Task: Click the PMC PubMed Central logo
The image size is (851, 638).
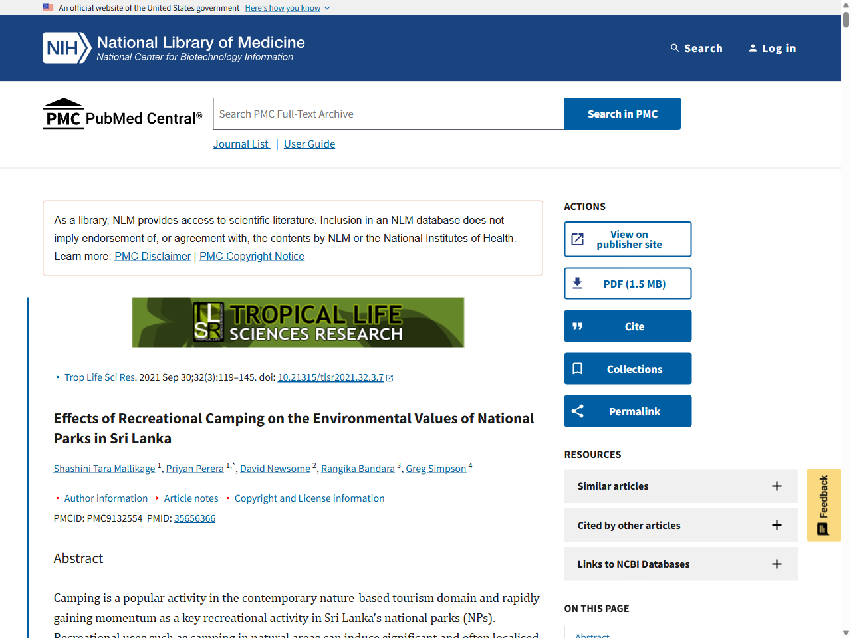Action: [122, 113]
